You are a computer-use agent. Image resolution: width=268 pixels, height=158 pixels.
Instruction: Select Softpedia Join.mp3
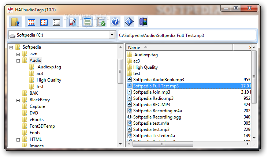152,92
